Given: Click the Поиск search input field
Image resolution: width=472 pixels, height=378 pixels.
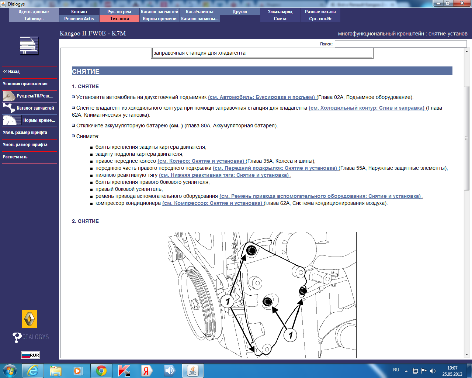Looking at the screenshot, I should [x=400, y=44].
